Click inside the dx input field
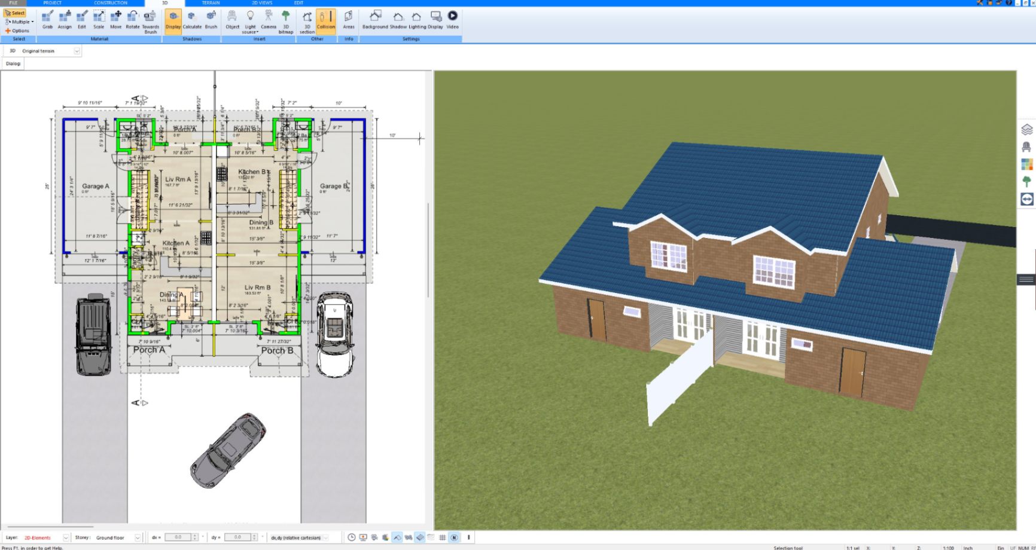 click(178, 537)
